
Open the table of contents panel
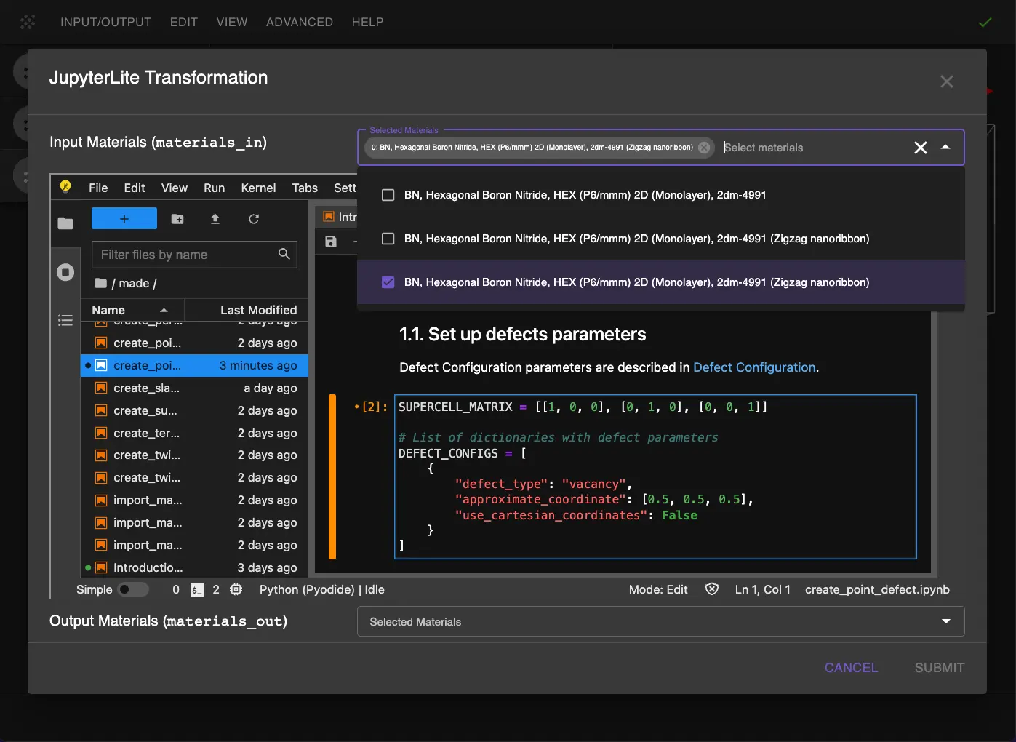point(65,320)
